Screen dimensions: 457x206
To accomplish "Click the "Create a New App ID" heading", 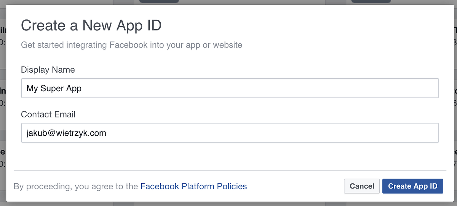I will click(91, 26).
